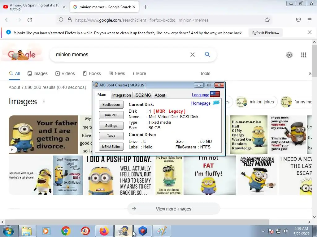The width and height of the screenshot is (317, 237).
Task: Reload the Google search page
Action: tap(30, 20)
